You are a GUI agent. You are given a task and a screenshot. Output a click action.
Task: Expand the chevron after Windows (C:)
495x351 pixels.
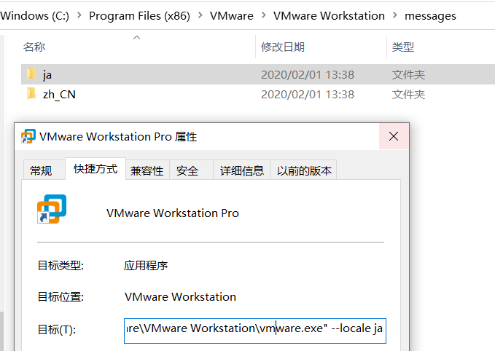coord(79,15)
